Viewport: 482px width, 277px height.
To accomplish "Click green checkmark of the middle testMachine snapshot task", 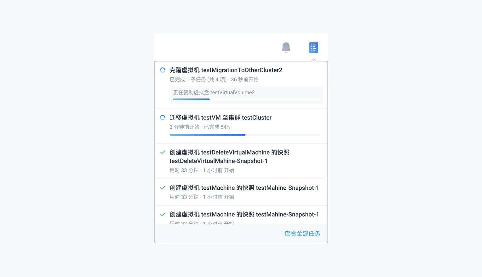I will pos(163,188).
